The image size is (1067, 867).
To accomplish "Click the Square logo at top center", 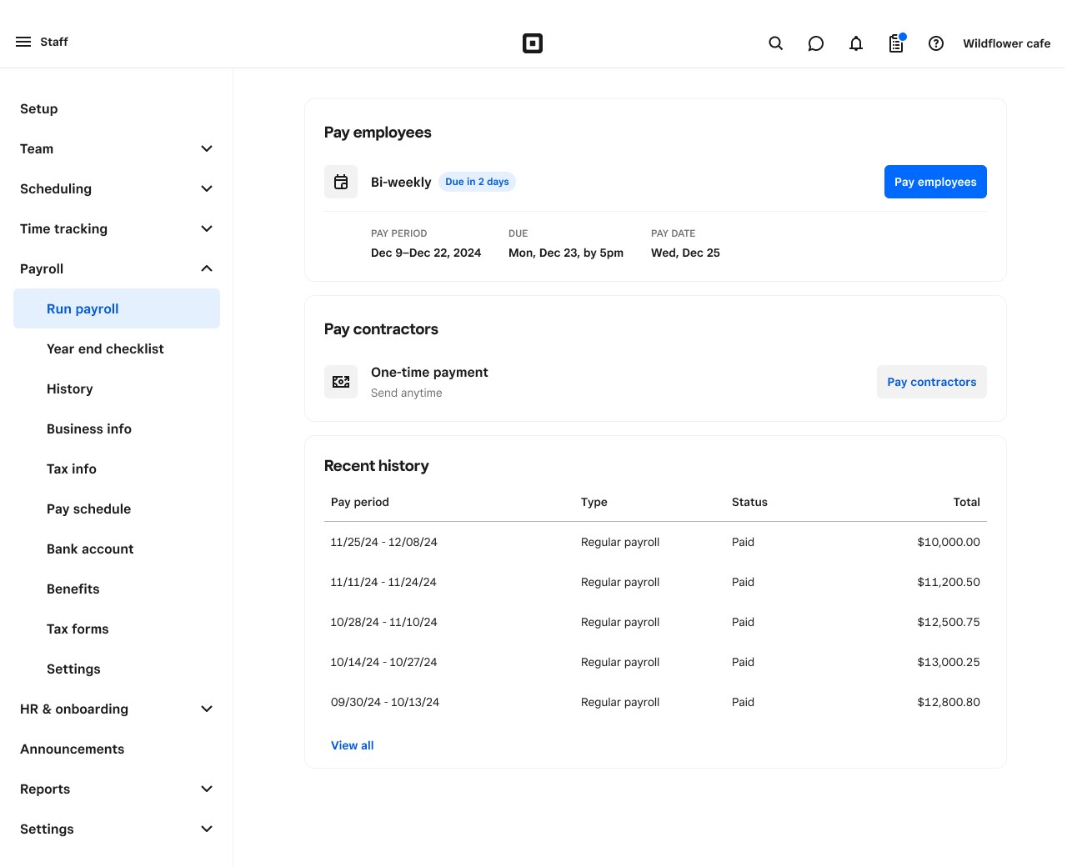I will tap(533, 43).
